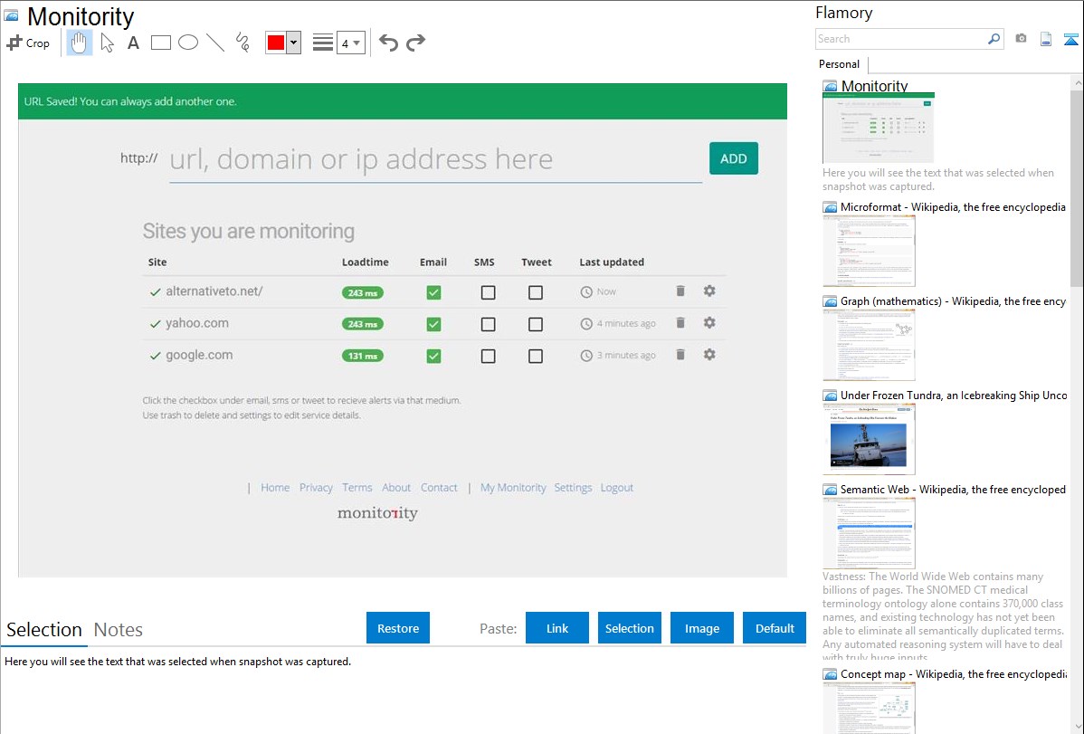Select the Graph (mathematics) snapshot title

click(953, 301)
